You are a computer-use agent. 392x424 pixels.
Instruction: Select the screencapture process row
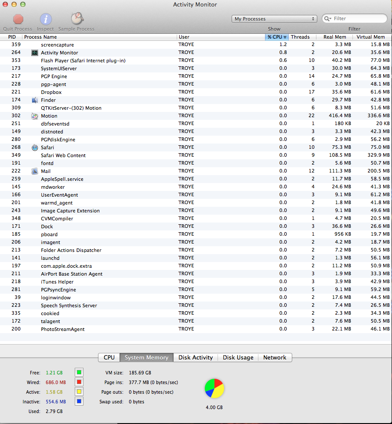click(x=196, y=45)
